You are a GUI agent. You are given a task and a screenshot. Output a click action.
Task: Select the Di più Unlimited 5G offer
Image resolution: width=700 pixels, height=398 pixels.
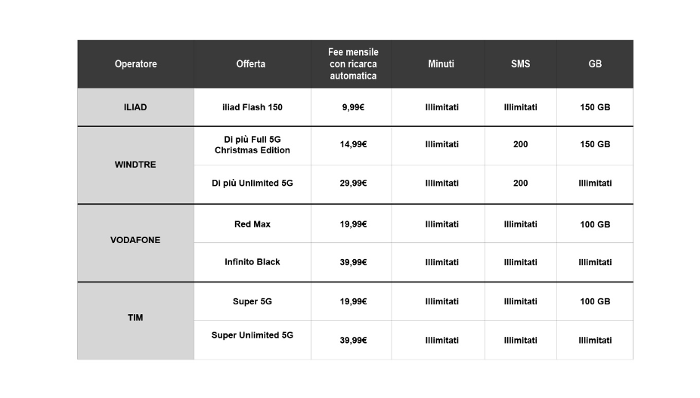tap(252, 184)
